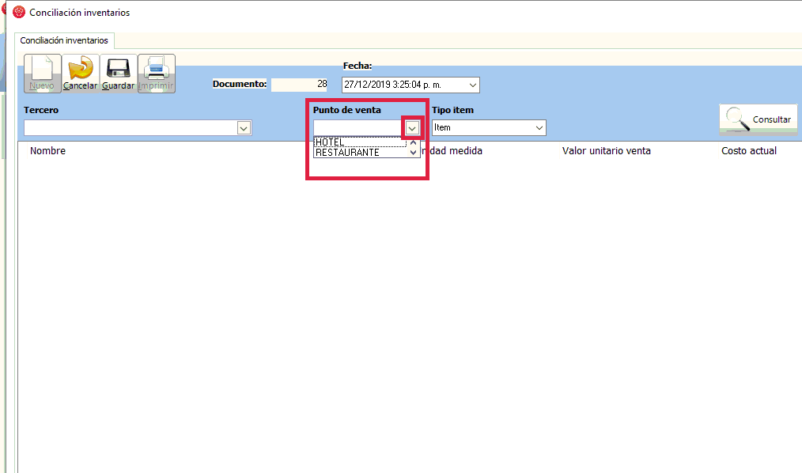Collapse the Punto de venta dropdown arrow
The height and width of the screenshot is (473, 802).
point(412,128)
